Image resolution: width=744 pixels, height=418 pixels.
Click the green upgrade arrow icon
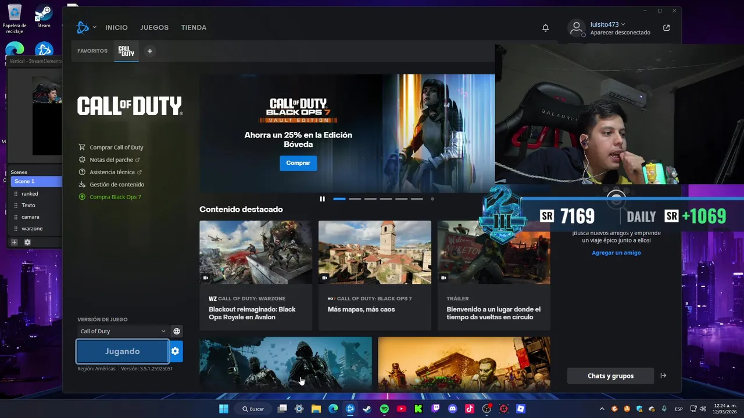click(x=82, y=197)
